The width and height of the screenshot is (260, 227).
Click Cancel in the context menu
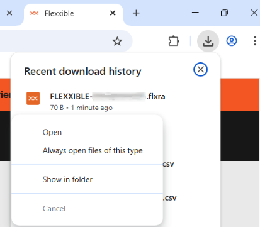tap(87, 209)
